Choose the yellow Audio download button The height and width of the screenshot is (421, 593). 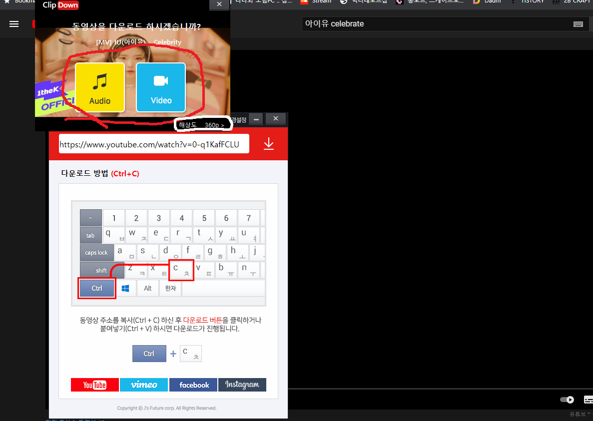100,87
